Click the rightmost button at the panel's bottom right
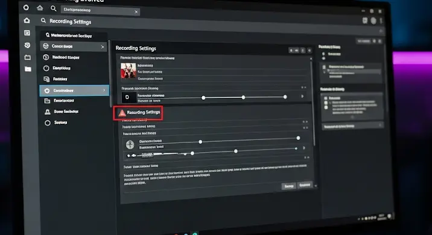Viewport: 432px width, 235px height. pyautogui.click(x=305, y=185)
